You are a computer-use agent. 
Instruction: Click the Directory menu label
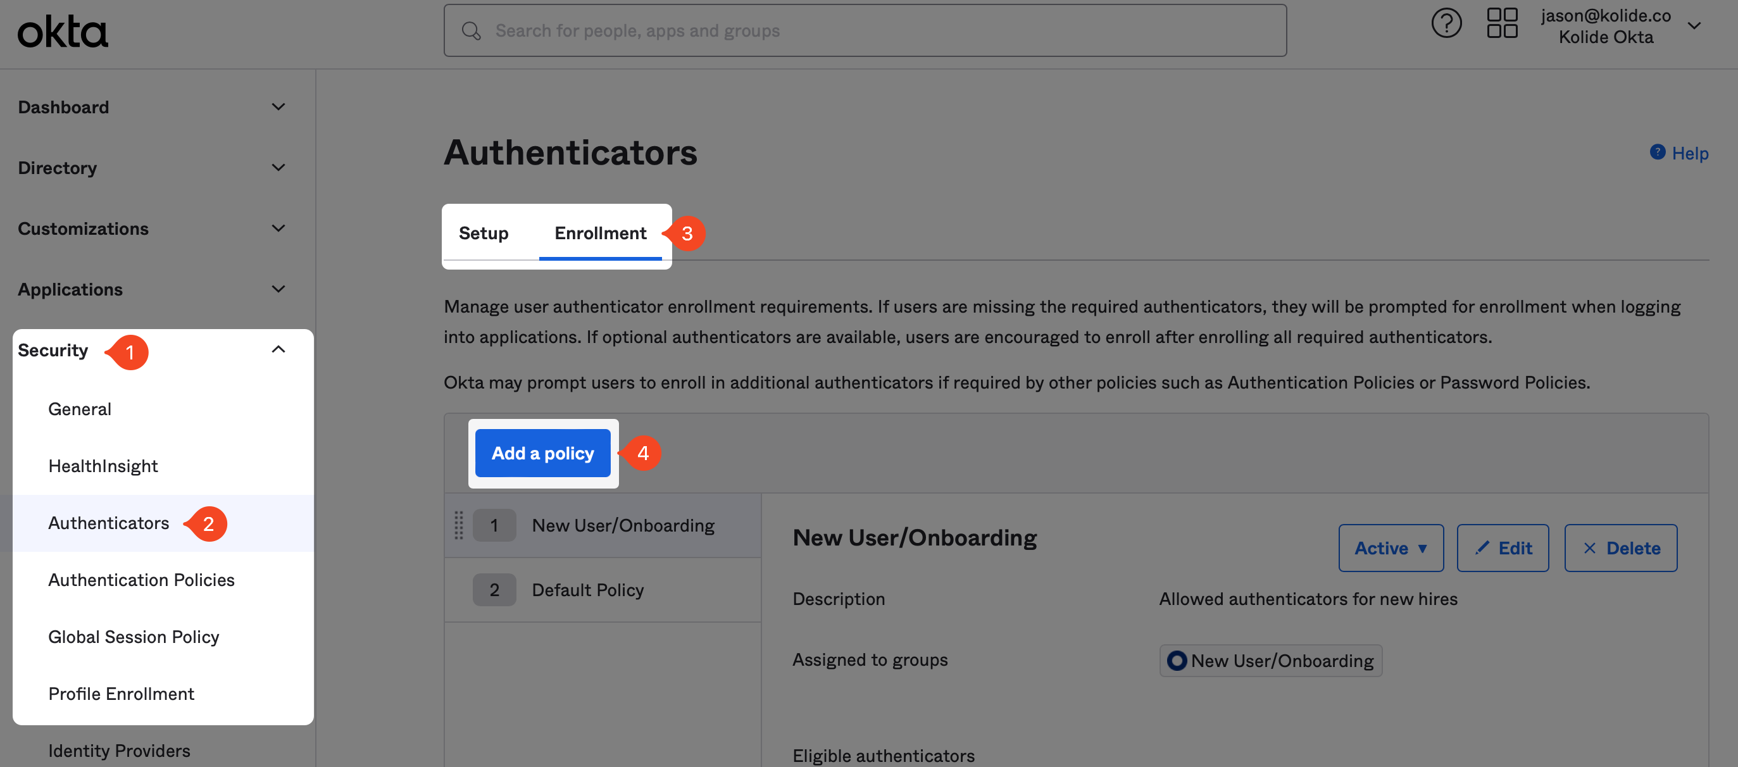coord(58,168)
